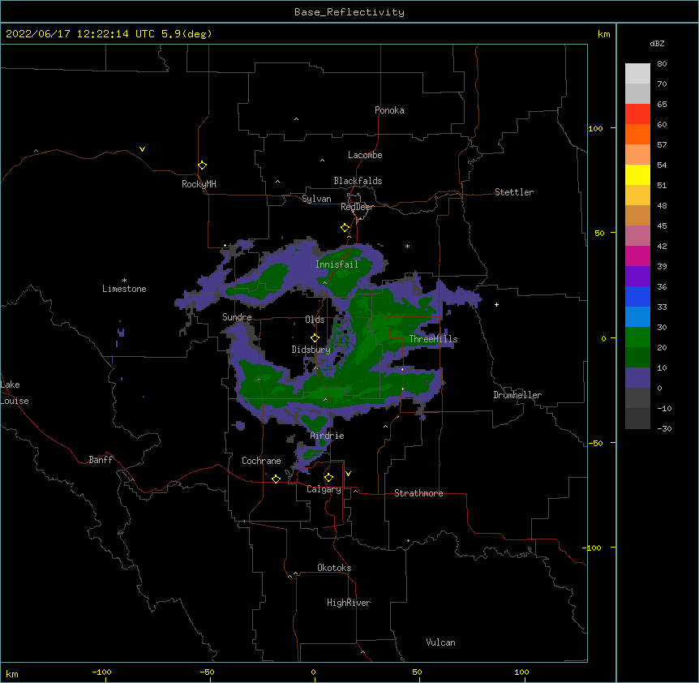This screenshot has width=699, height=683.
Task: Select the bright green 20-30 dBZ legend swatch
Action: tap(637, 337)
